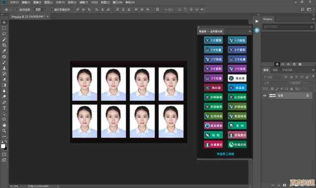Click the 换白底 button
The image size is (316, 188).
pos(237,78)
